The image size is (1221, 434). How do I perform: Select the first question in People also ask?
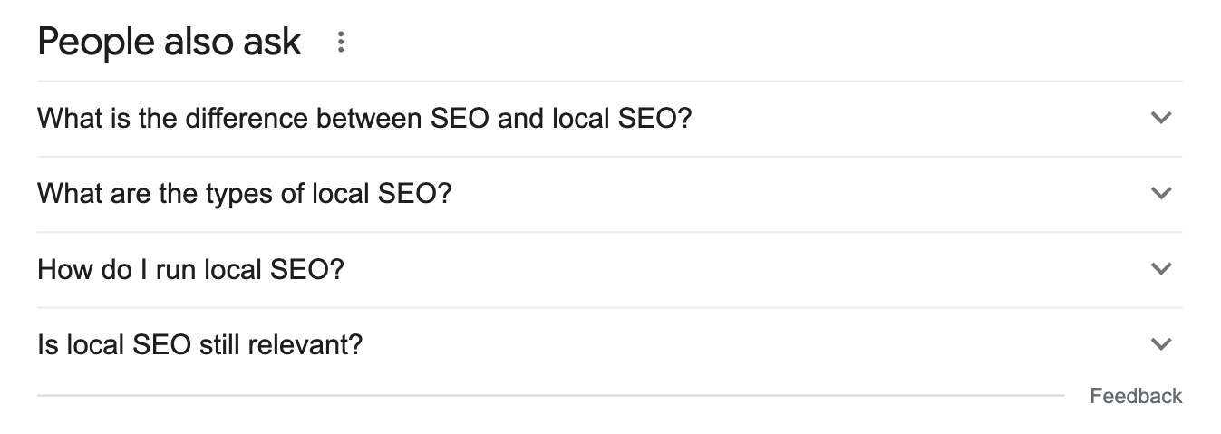363,119
